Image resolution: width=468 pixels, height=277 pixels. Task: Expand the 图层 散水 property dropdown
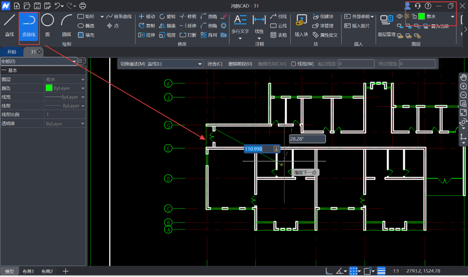click(x=83, y=79)
